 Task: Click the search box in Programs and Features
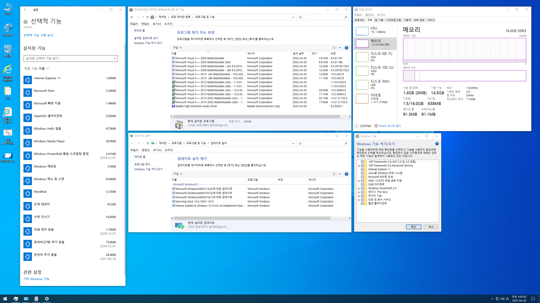[x=327, y=17]
